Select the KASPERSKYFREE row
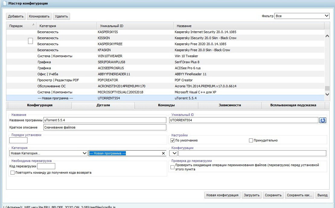This screenshot has width=335, height=208. coord(165,44)
